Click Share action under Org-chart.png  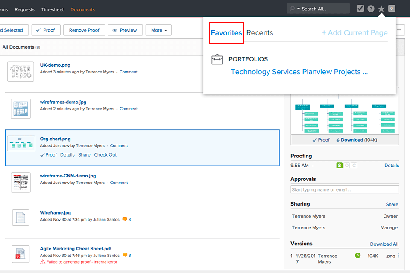84,155
